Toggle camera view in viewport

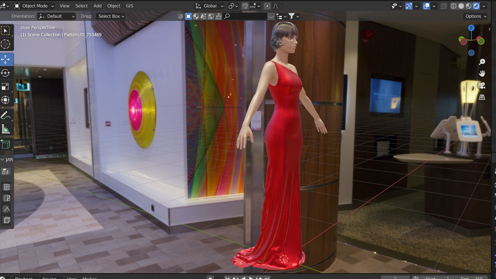[482, 86]
